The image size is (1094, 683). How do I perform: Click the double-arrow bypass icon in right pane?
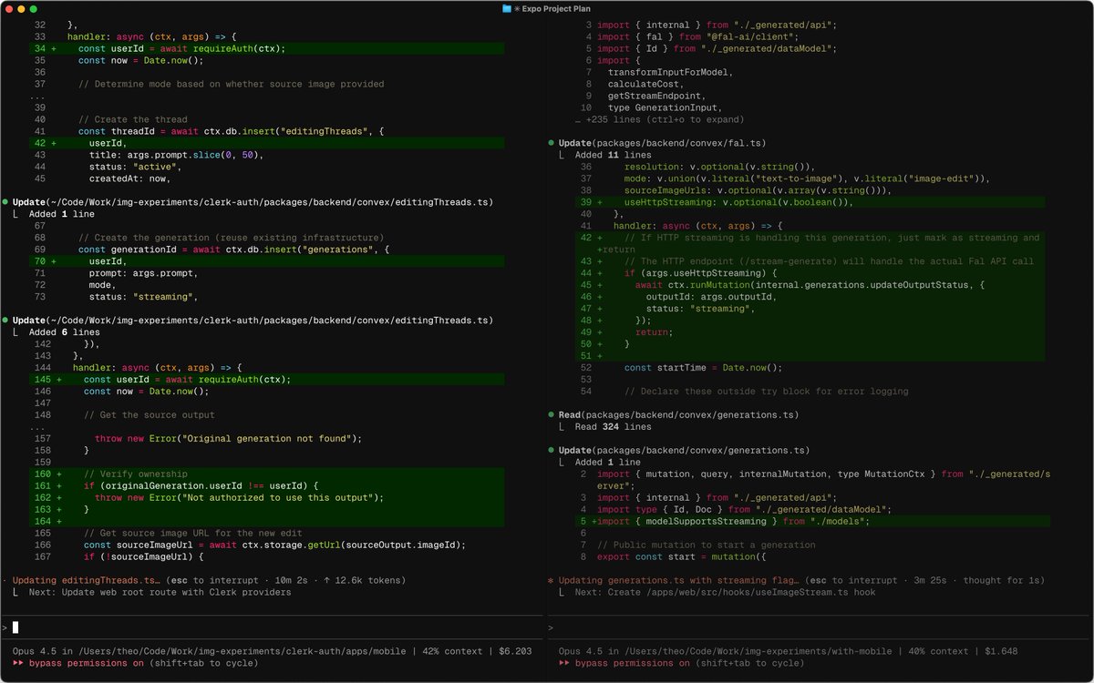564,663
